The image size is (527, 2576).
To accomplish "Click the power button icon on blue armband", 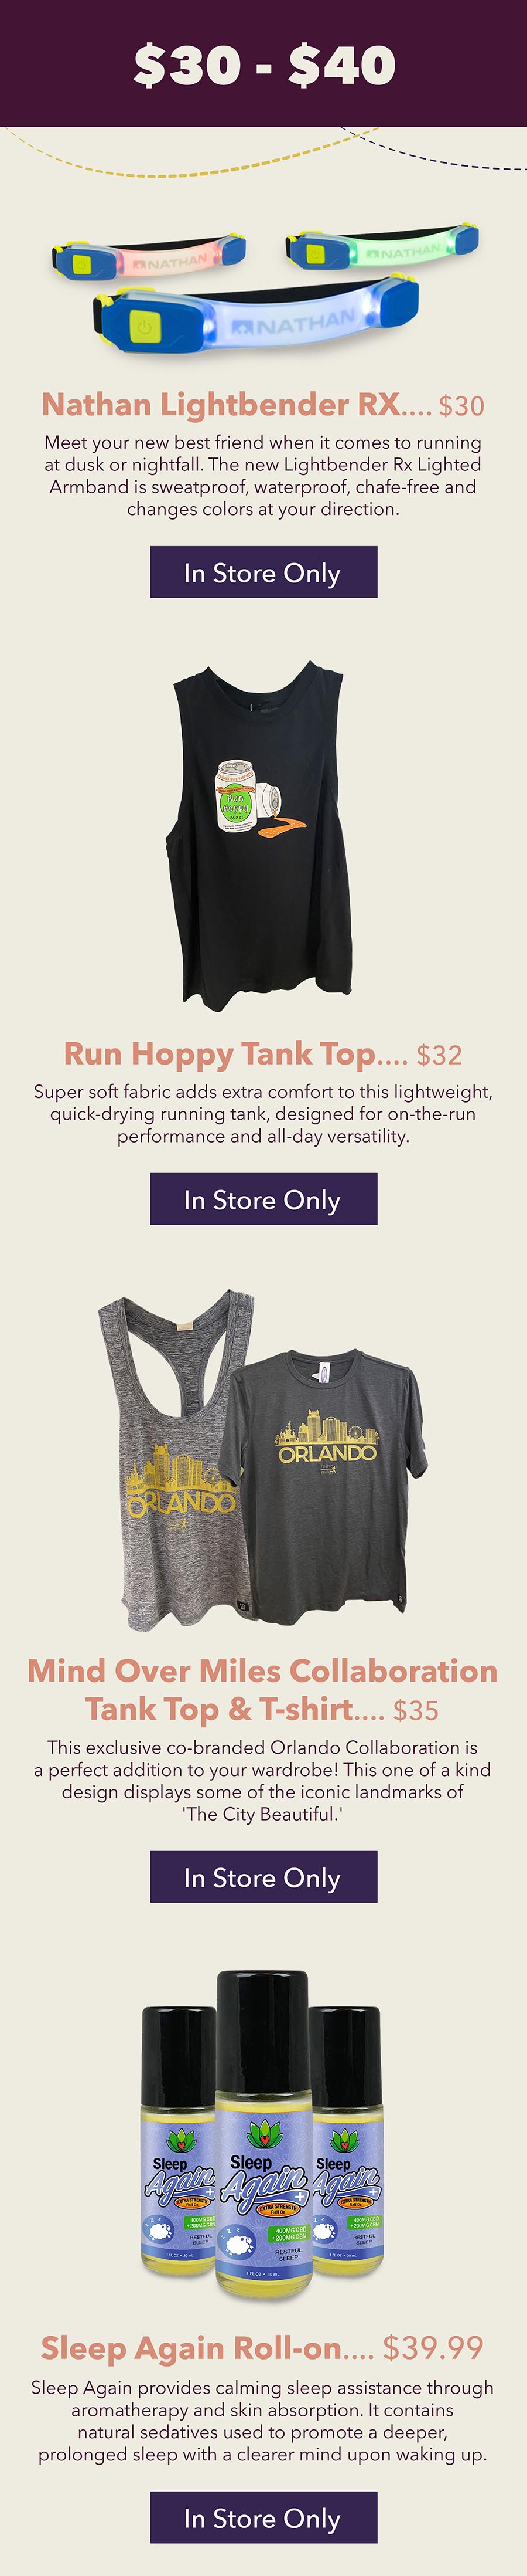I will coord(143,327).
